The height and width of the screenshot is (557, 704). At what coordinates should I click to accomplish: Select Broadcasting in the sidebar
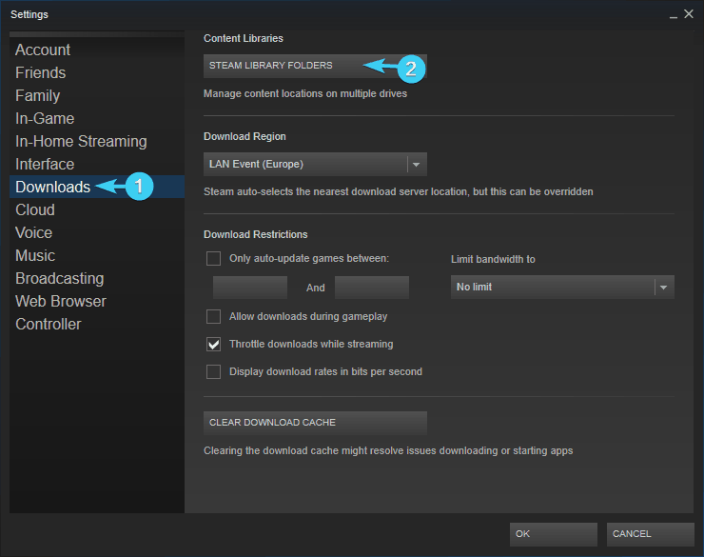pyautogui.click(x=96, y=278)
